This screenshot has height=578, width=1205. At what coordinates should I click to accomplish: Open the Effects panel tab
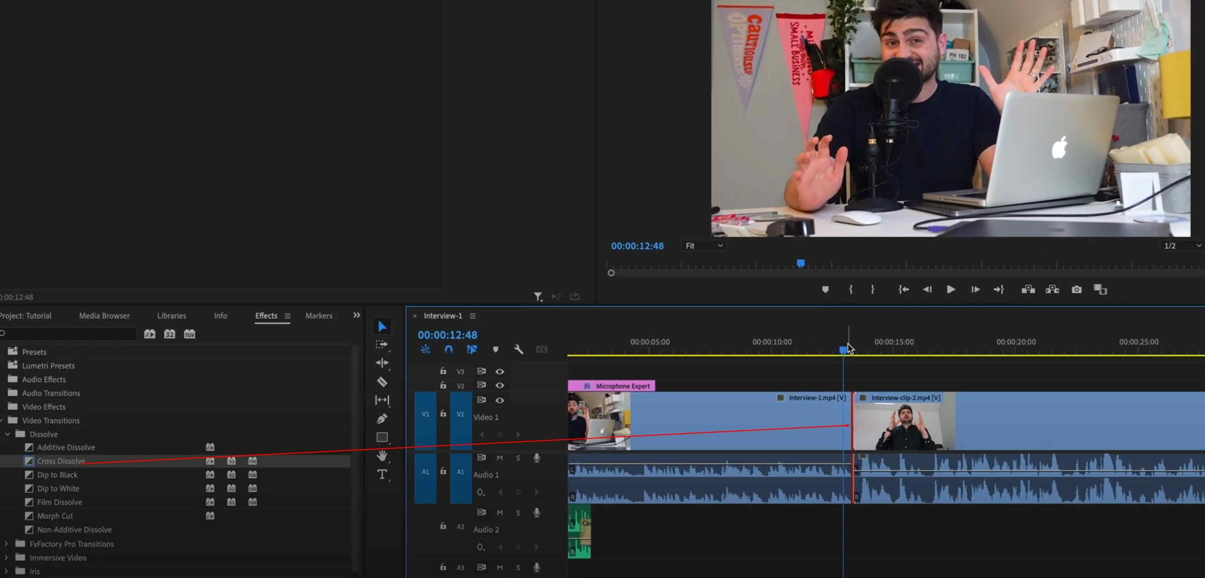266,315
